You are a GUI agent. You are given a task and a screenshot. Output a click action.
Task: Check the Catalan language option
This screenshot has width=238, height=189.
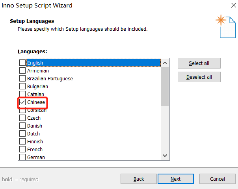(x=23, y=94)
